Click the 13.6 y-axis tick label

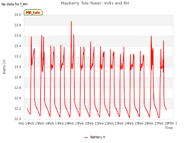18,36
